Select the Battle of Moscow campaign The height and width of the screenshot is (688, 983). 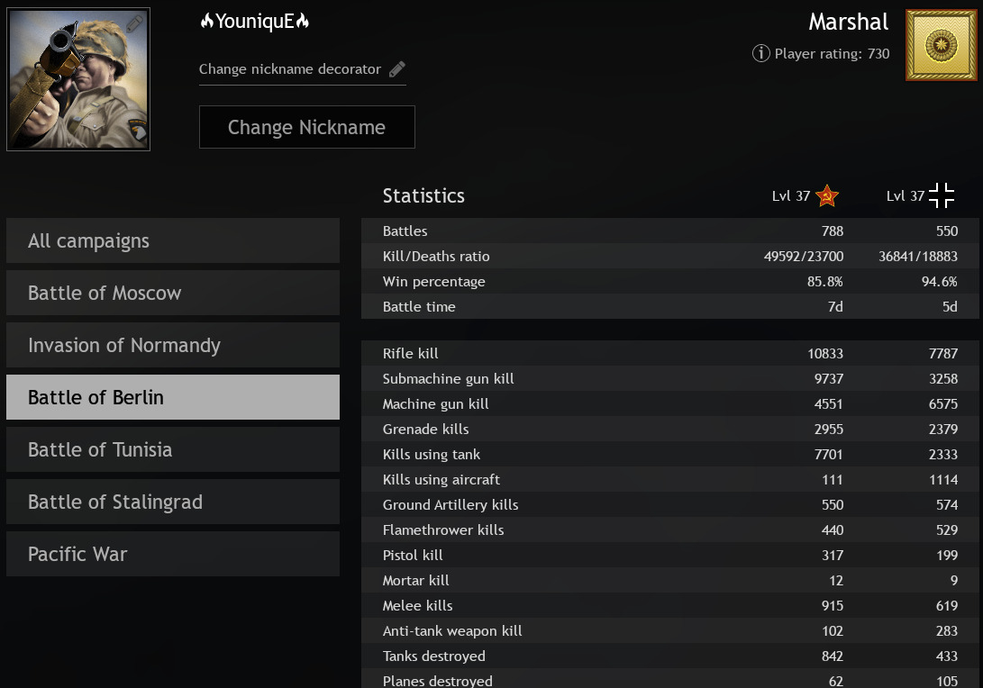coord(173,294)
